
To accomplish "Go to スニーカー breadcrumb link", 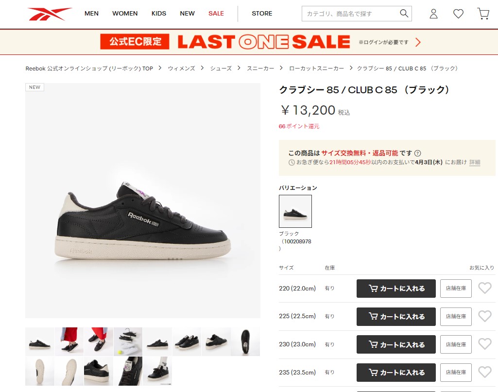I will pos(260,68).
